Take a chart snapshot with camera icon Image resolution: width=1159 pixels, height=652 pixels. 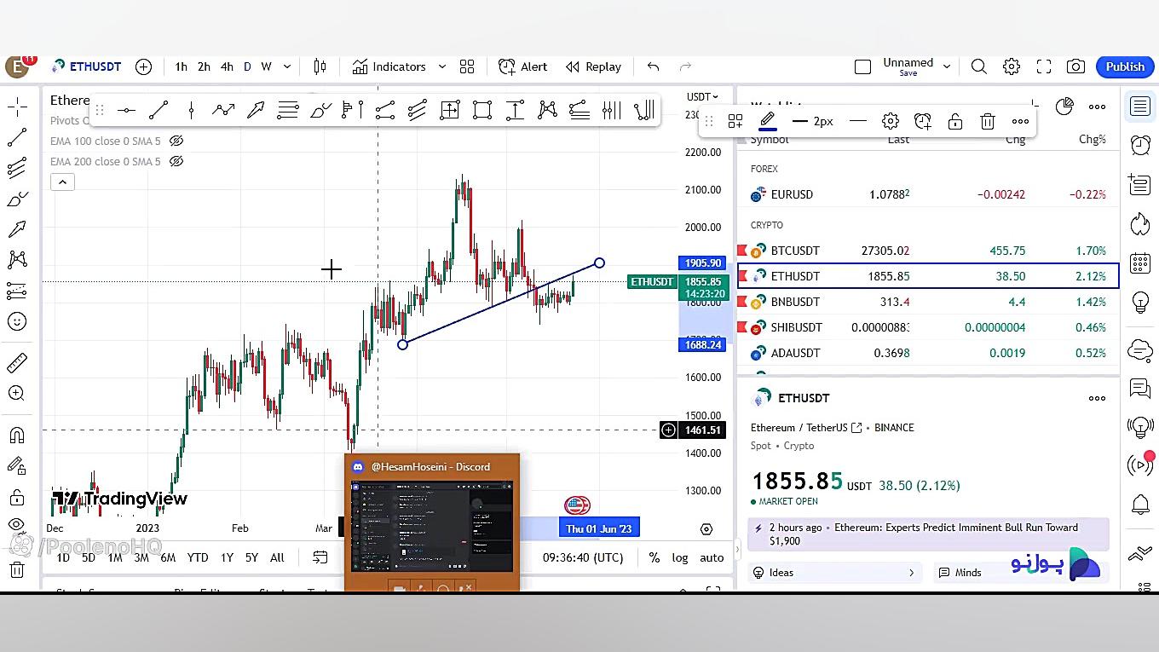pyautogui.click(x=1076, y=66)
